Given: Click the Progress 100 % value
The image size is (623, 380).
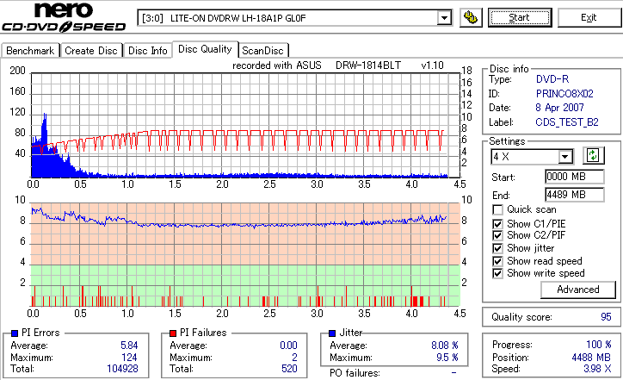Looking at the screenshot, I should coord(599,345).
